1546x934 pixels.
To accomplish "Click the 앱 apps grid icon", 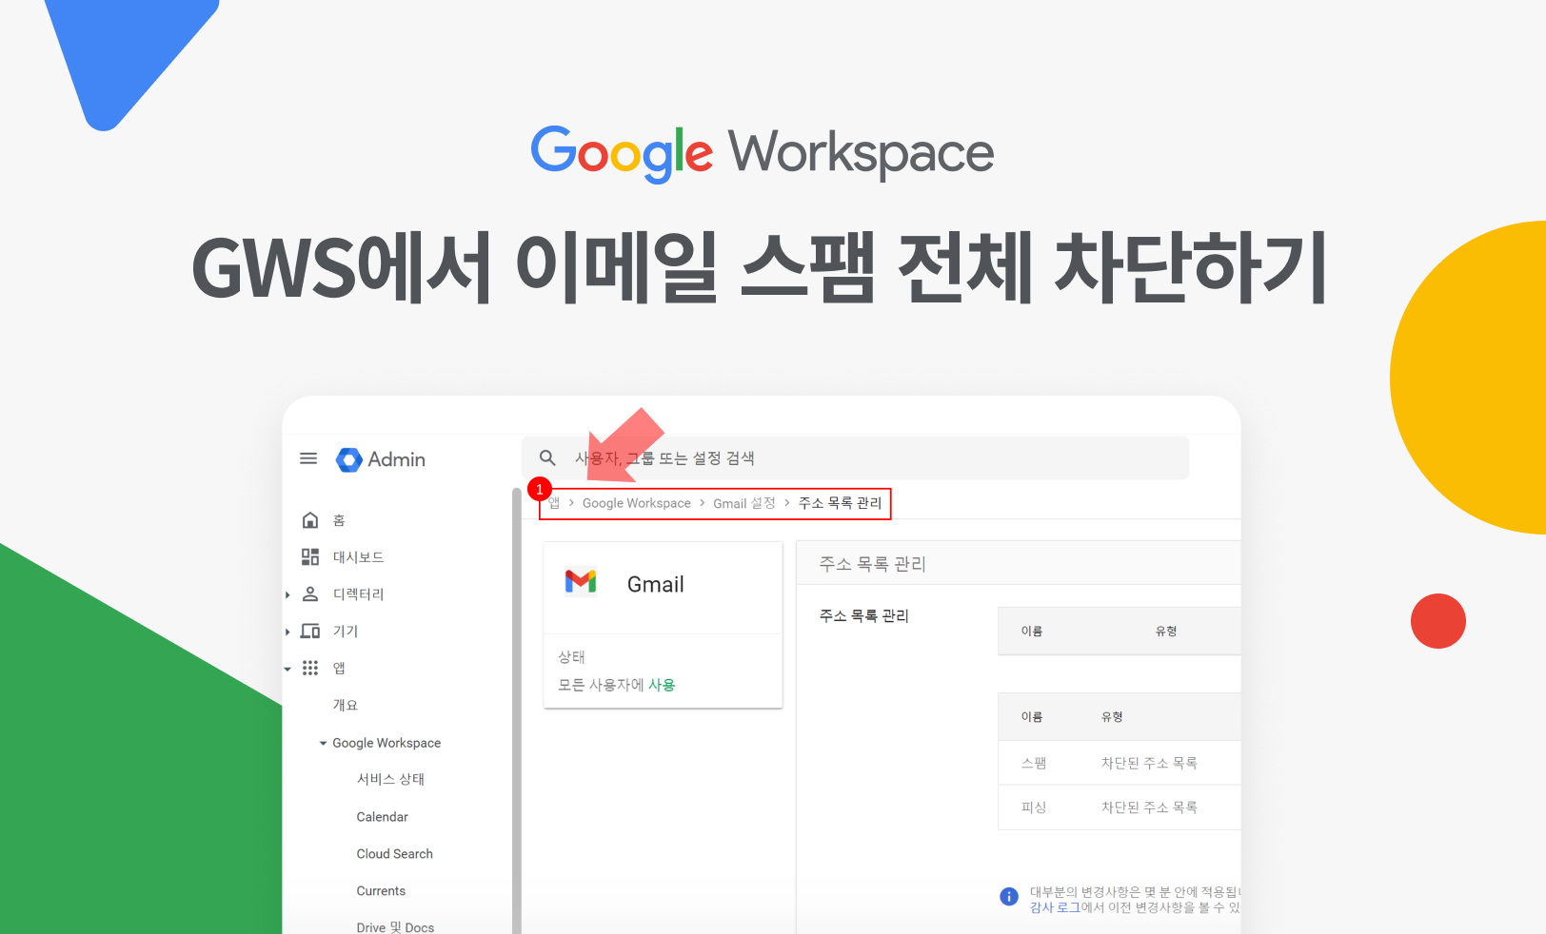I will (x=309, y=668).
